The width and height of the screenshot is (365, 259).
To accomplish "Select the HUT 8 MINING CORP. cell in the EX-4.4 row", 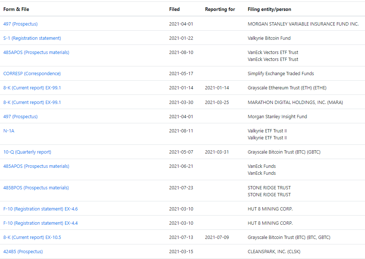I will point(270,223).
